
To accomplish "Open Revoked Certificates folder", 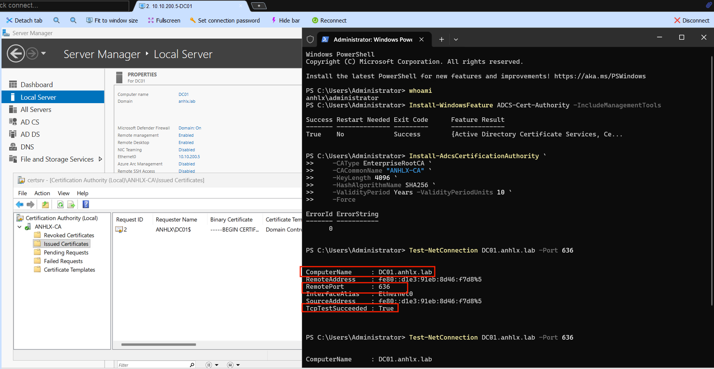I will point(69,235).
